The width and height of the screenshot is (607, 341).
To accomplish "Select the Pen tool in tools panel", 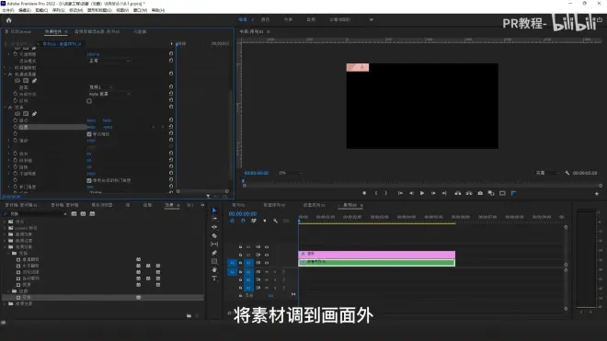I will [x=214, y=253].
